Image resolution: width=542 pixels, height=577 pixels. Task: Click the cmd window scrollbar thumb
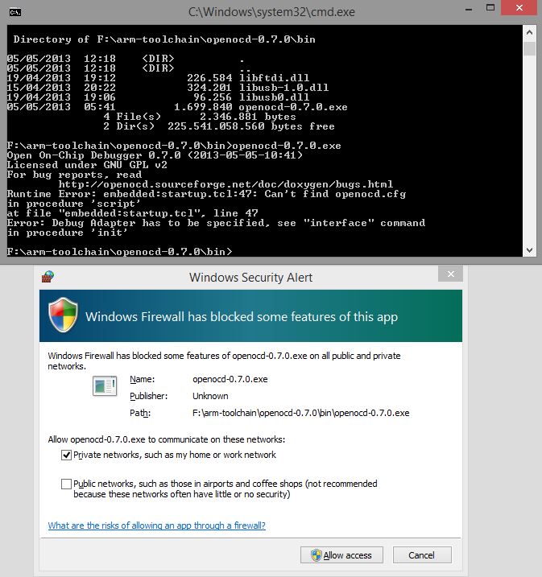point(529,48)
